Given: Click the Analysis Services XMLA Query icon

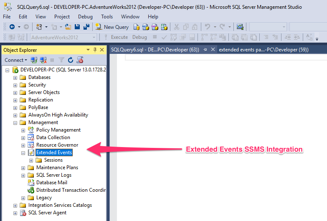Looking at the screenshot, I should pos(164,27).
